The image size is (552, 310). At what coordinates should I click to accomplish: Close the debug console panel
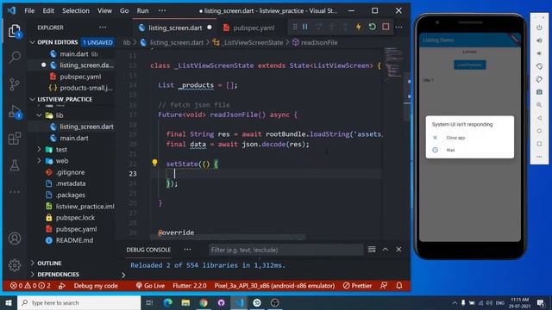(398, 250)
